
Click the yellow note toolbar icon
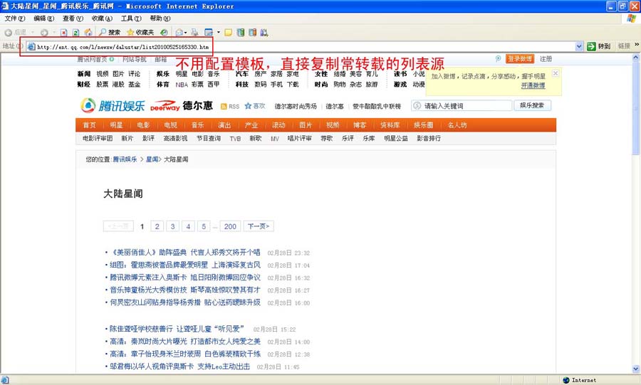click(228, 32)
